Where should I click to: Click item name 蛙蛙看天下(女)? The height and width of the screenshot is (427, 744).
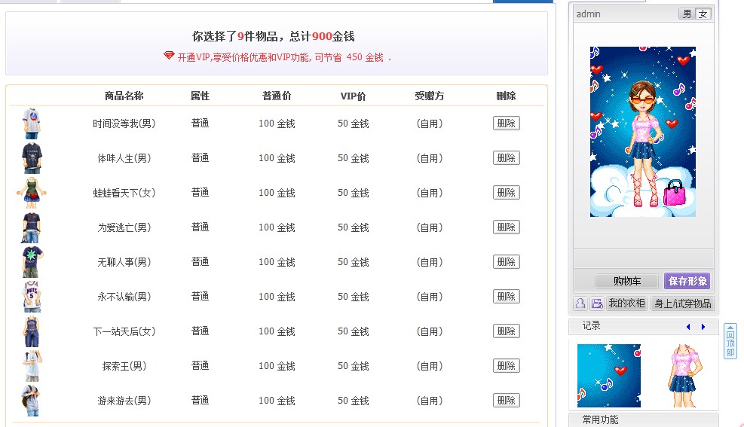point(124,193)
